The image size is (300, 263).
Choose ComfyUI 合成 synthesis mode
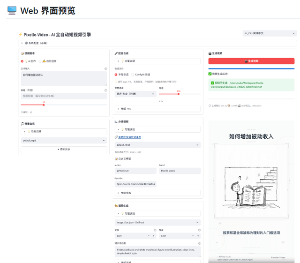coord(133,75)
